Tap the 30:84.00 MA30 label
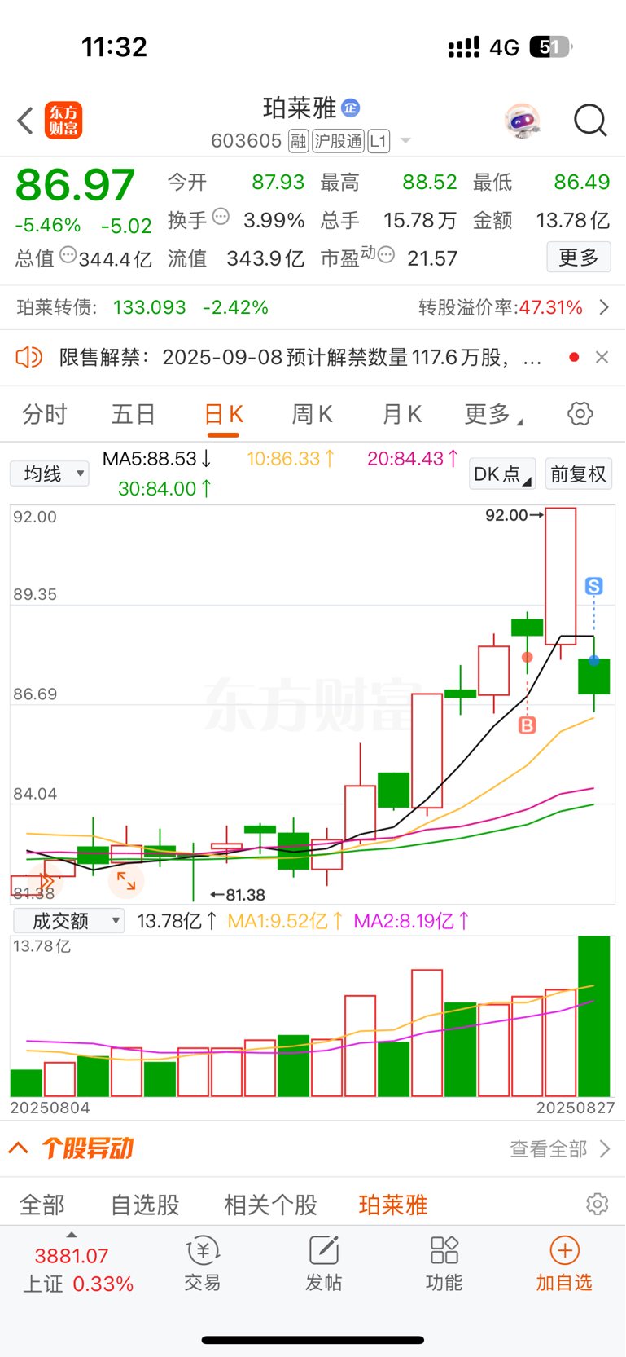This screenshot has width=626, height=1357. pos(165,488)
